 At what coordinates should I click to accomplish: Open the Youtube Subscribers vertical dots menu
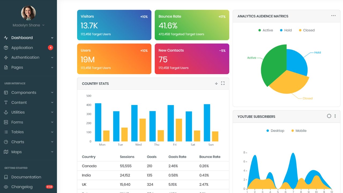335,116
